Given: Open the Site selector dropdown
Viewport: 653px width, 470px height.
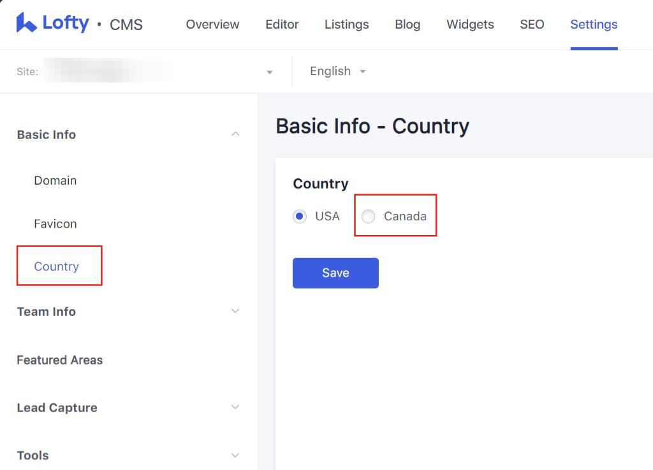Looking at the screenshot, I should pyautogui.click(x=269, y=72).
